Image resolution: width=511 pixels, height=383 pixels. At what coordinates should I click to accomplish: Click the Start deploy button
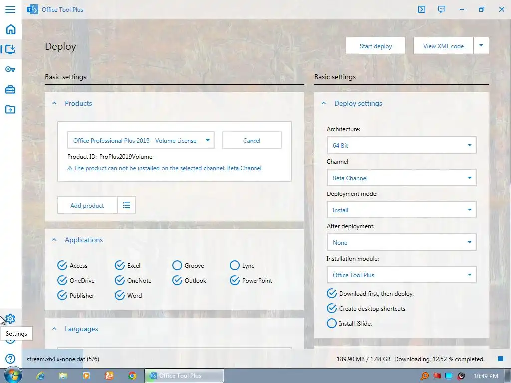coord(375,46)
